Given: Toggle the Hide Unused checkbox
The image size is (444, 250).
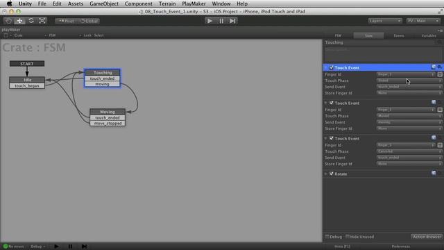Looking at the screenshot, I should click(x=348, y=237).
